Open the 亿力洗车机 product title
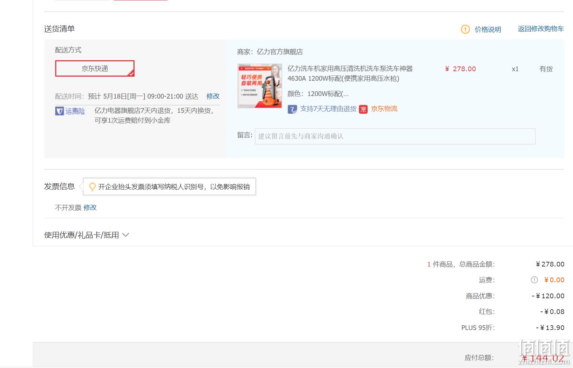This screenshot has width=573, height=368. [x=350, y=73]
